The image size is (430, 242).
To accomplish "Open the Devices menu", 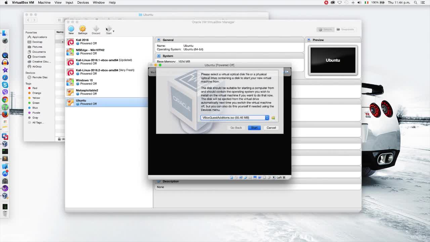I will (x=83, y=2).
